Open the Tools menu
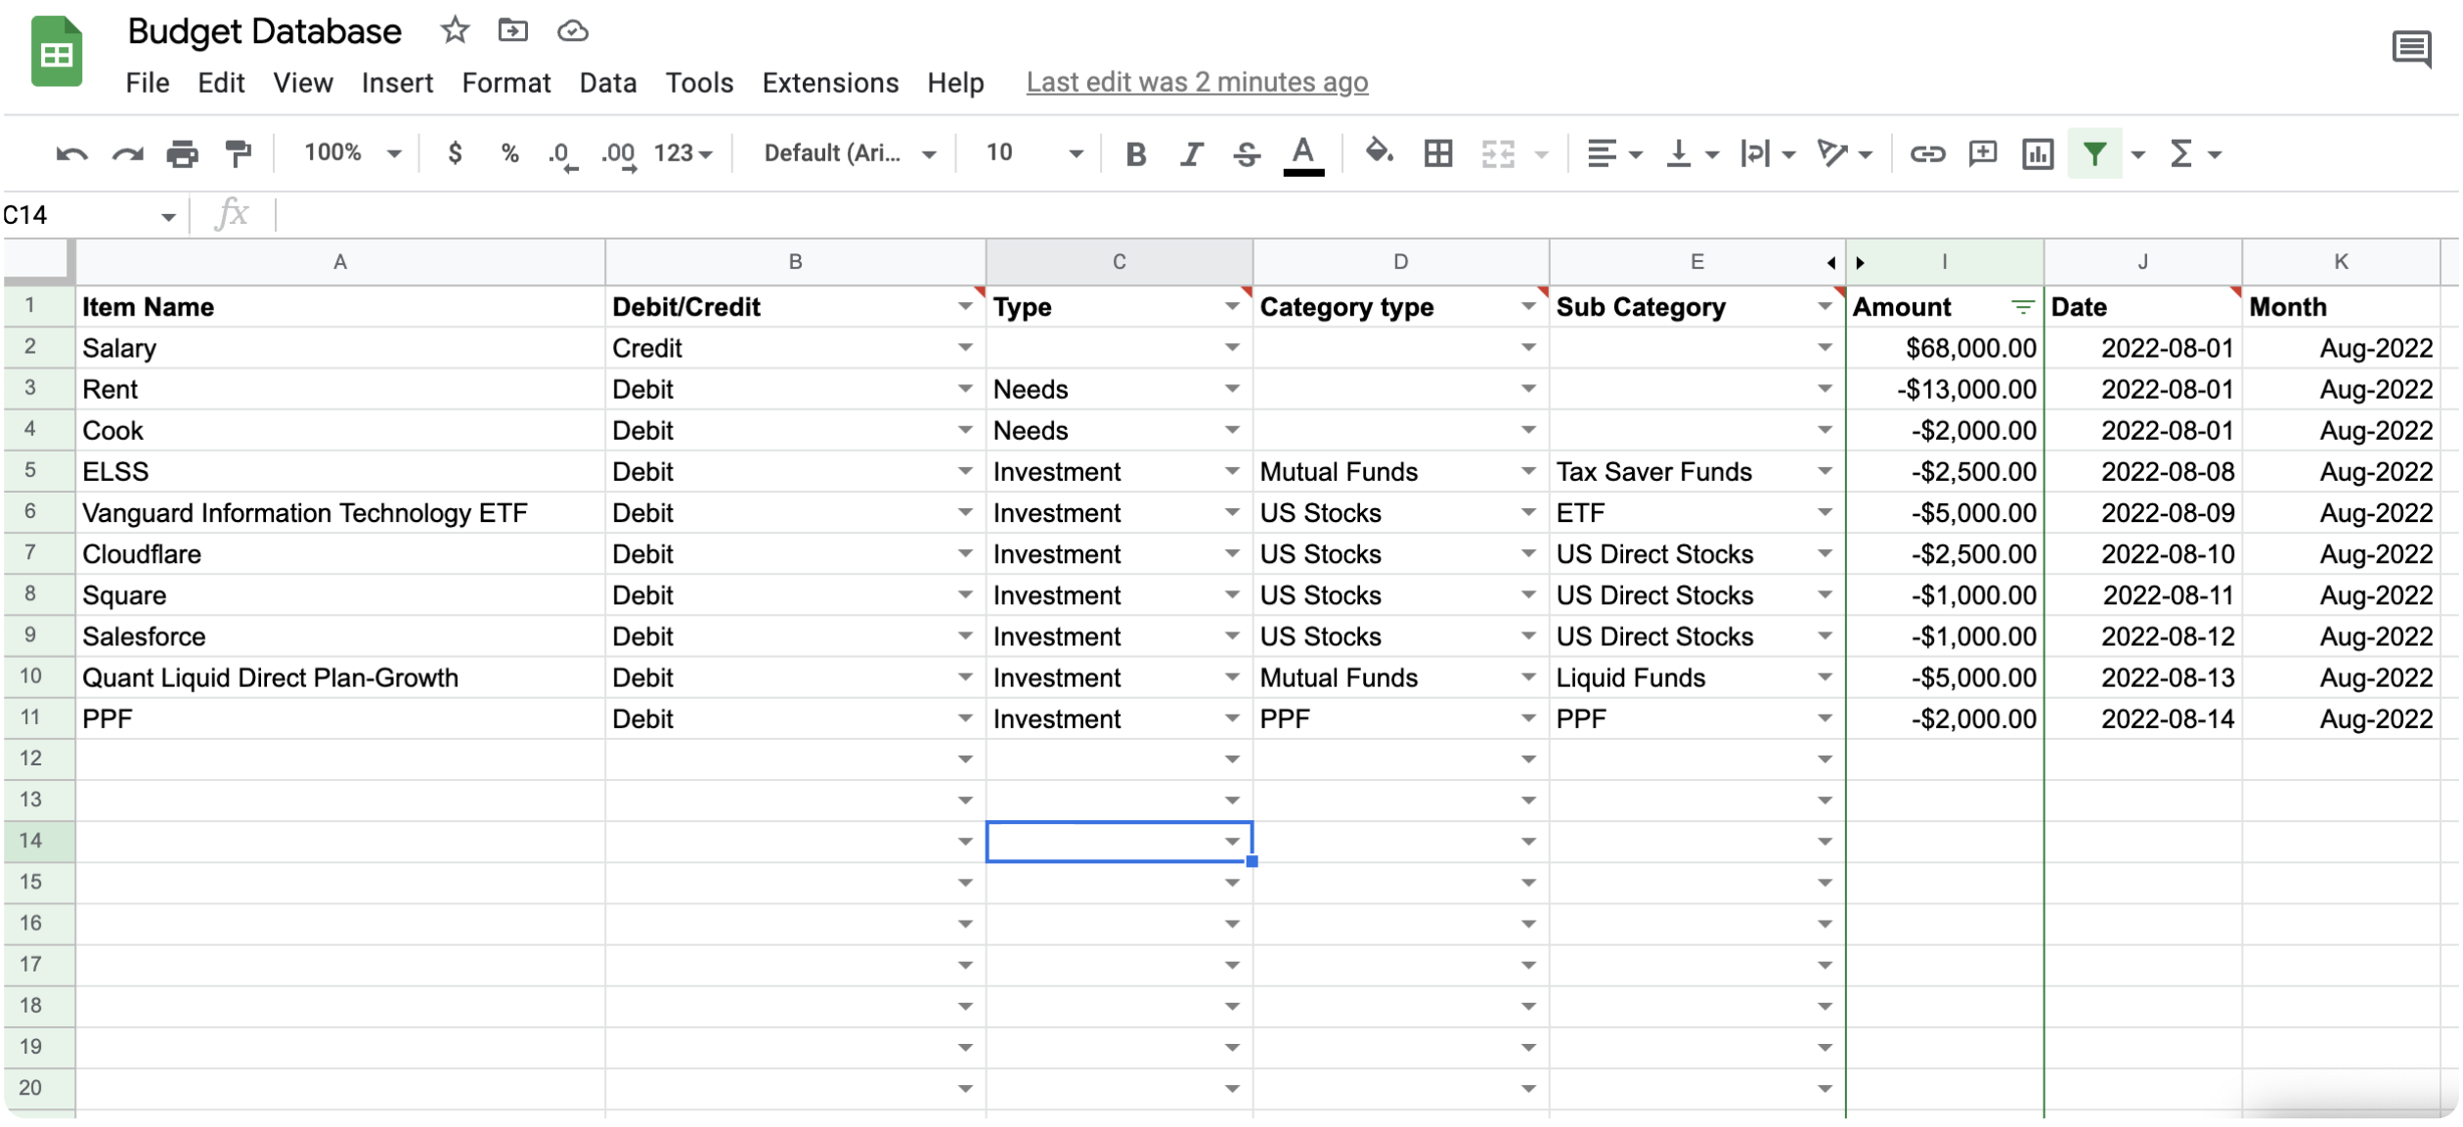Screen dimensions: 2463x1127 click(699, 83)
